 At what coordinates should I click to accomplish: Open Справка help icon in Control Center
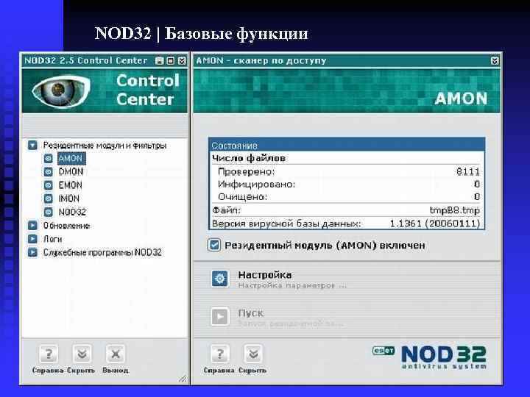[49, 354]
